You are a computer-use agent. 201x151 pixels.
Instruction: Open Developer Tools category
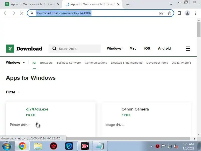point(157,63)
